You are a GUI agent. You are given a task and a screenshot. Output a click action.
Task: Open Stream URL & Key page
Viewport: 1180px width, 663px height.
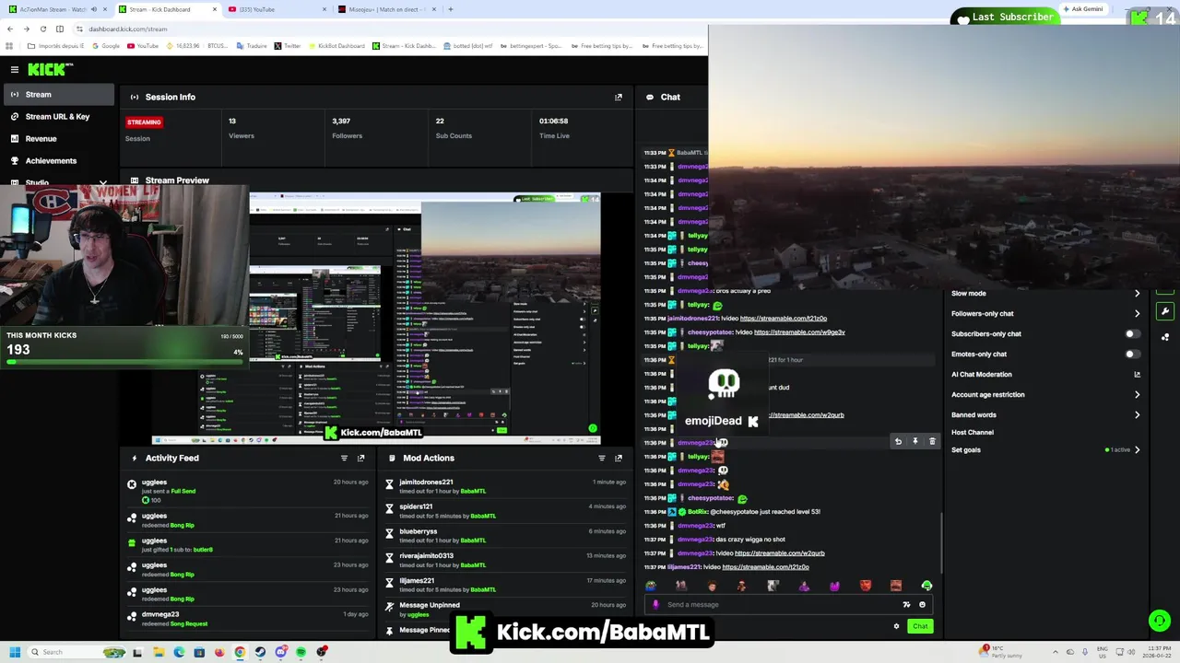(57, 116)
